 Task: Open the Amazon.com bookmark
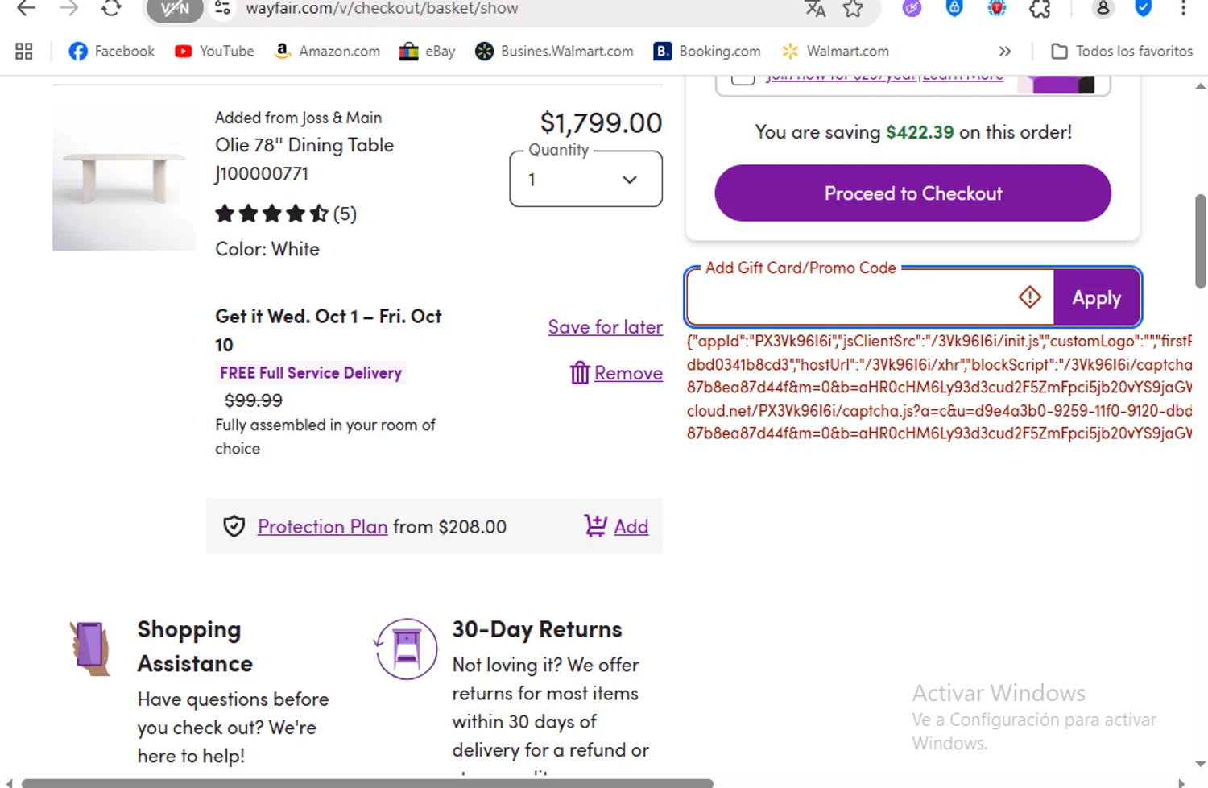point(327,51)
